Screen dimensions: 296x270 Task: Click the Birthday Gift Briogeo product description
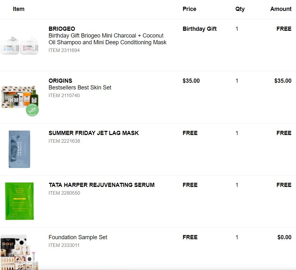107,39
